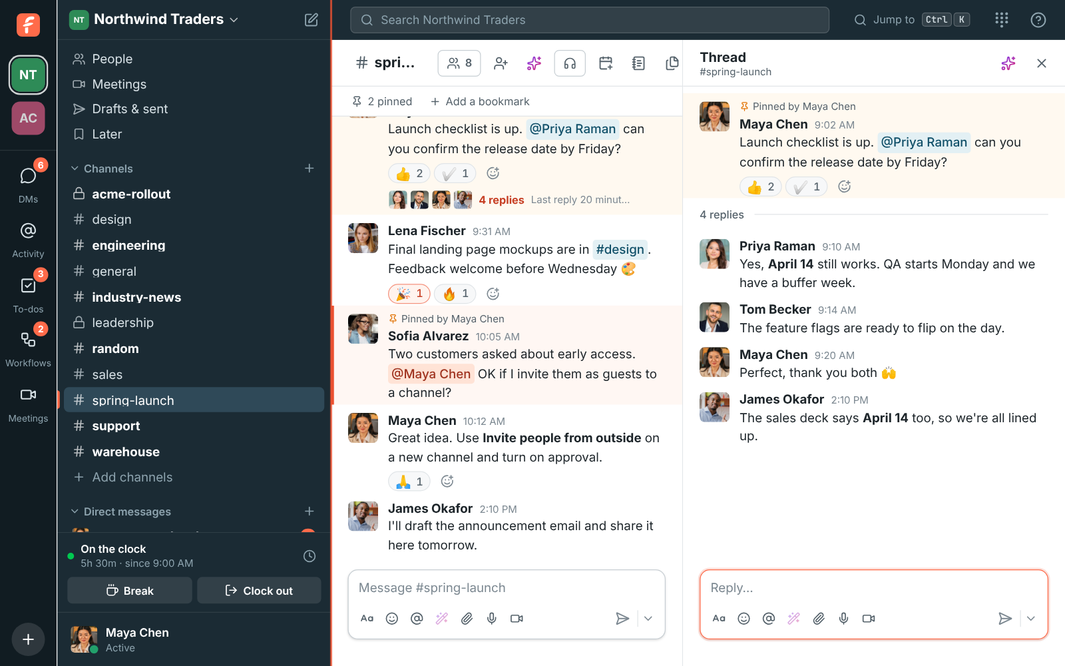This screenshot has width=1065, height=666.
Task: Click the add people to channel icon
Action: pyautogui.click(x=501, y=63)
